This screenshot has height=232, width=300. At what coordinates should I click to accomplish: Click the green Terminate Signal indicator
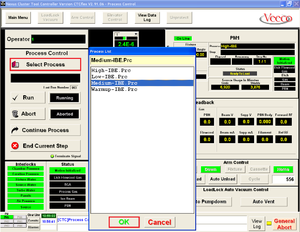(x=52, y=156)
